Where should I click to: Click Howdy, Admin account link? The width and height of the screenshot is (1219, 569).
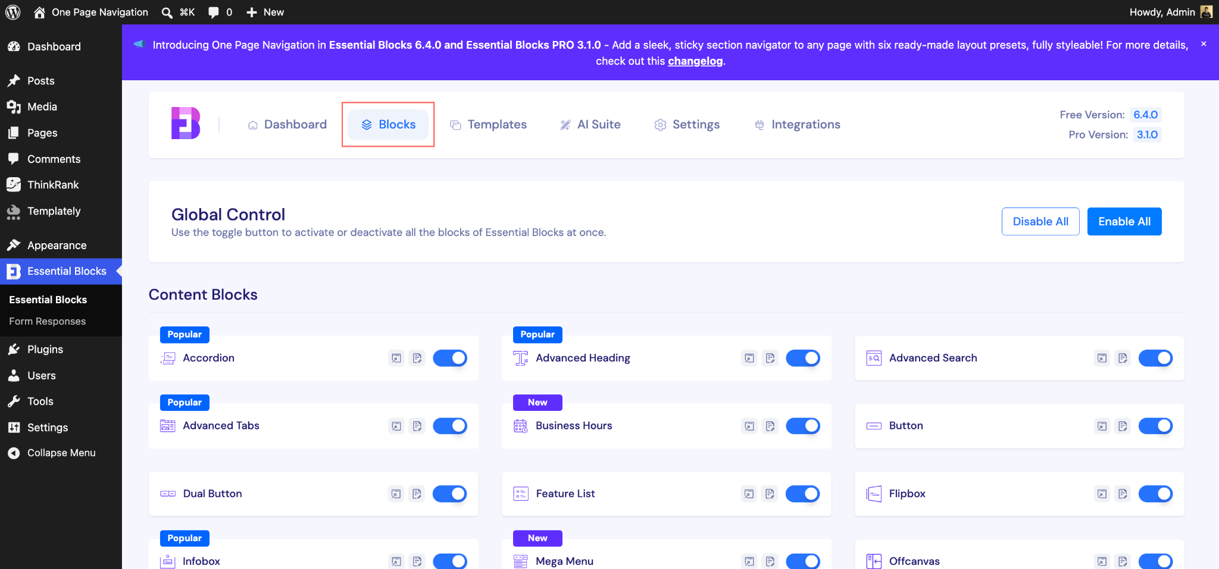pos(1171,12)
